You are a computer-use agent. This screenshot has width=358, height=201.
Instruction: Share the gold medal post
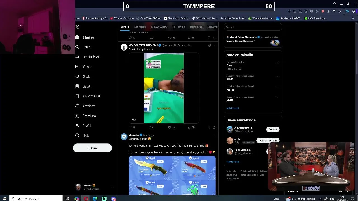[x=214, y=127]
